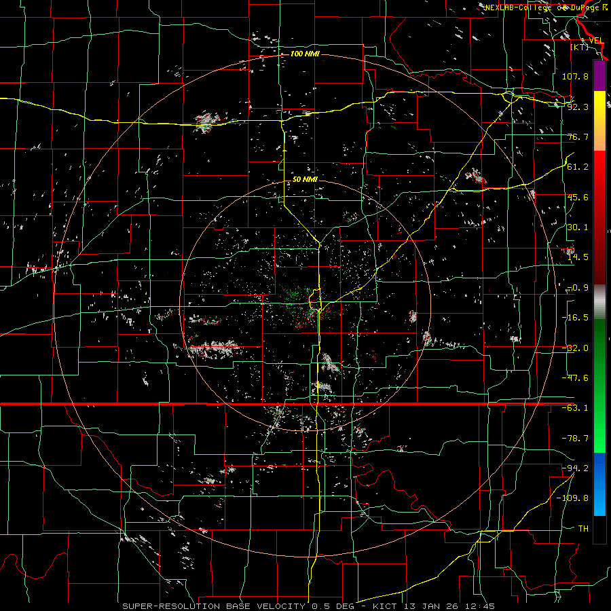Viewport: 611px width, 611px height.
Task: Click the 61.2 velocity scale value
Action: 578,167
